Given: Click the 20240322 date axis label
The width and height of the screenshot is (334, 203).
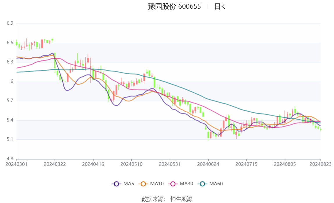Looking at the screenshot, I should (55, 164).
